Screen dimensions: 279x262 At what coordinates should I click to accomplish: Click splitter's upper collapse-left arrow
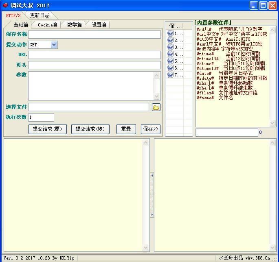(x=152, y=175)
